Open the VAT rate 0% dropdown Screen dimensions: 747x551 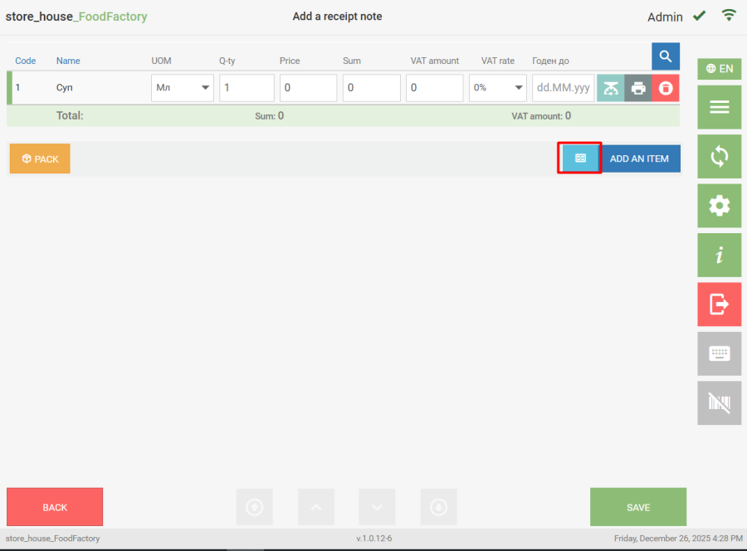pyautogui.click(x=498, y=88)
